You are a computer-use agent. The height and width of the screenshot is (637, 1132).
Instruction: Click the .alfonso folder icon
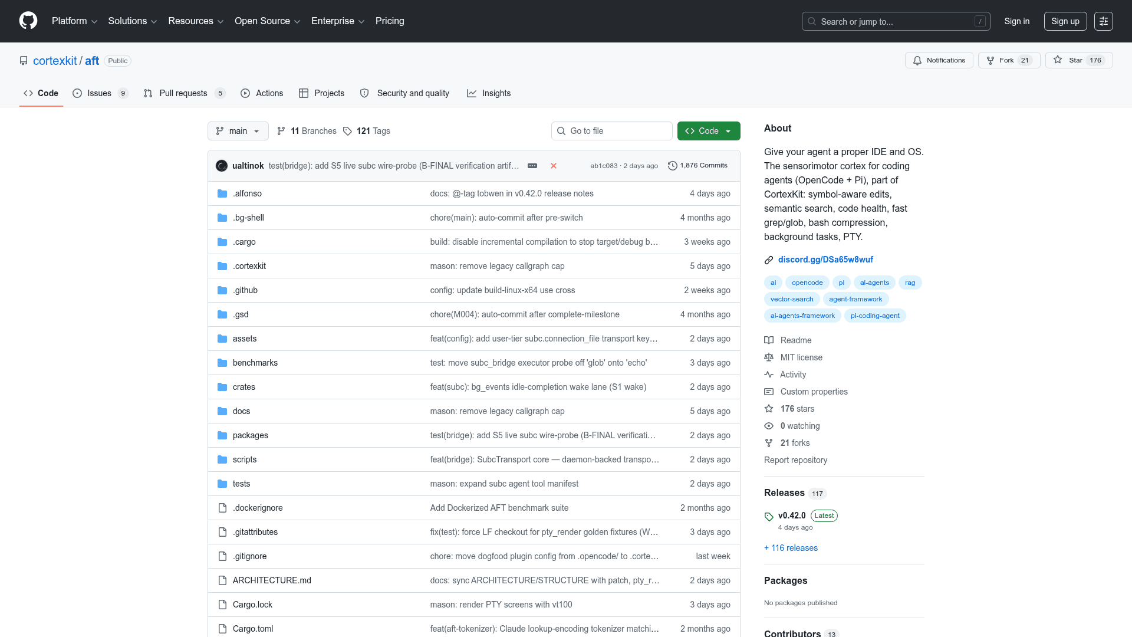(x=222, y=193)
